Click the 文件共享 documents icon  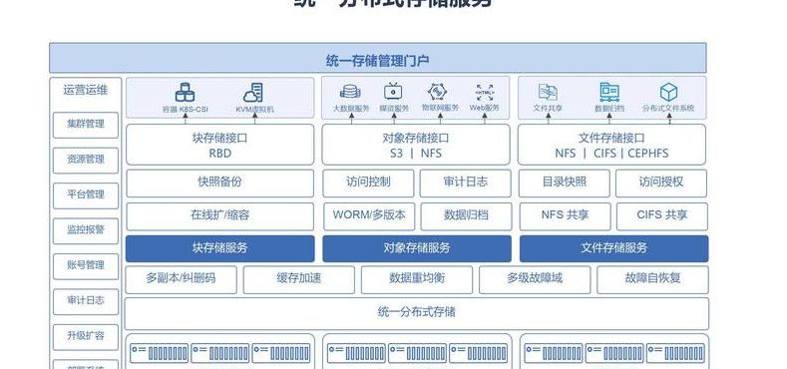click(548, 92)
